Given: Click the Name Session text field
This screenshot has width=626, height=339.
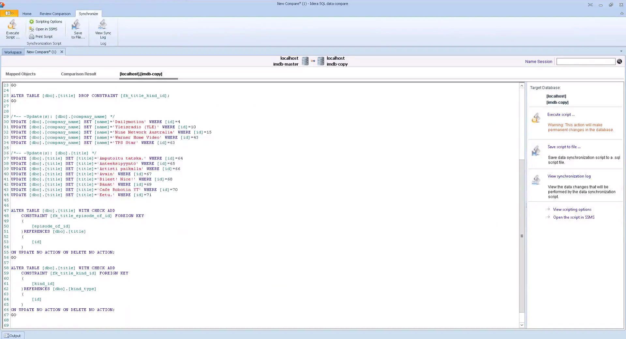Looking at the screenshot, I should coord(586,62).
